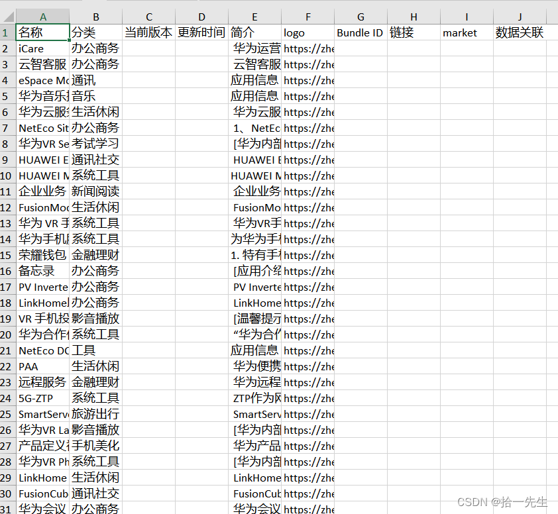The width and height of the screenshot is (558, 514).
Task: Select the 1、NetEc description cell
Action: click(254, 128)
